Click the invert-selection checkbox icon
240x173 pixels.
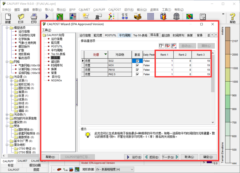tap(174, 46)
